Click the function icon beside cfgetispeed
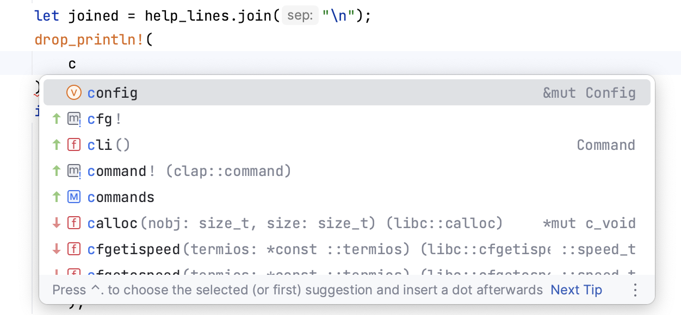This screenshot has height=315, width=681. [73, 249]
